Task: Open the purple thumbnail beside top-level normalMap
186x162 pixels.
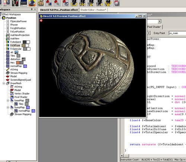Action: pos(25,66)
